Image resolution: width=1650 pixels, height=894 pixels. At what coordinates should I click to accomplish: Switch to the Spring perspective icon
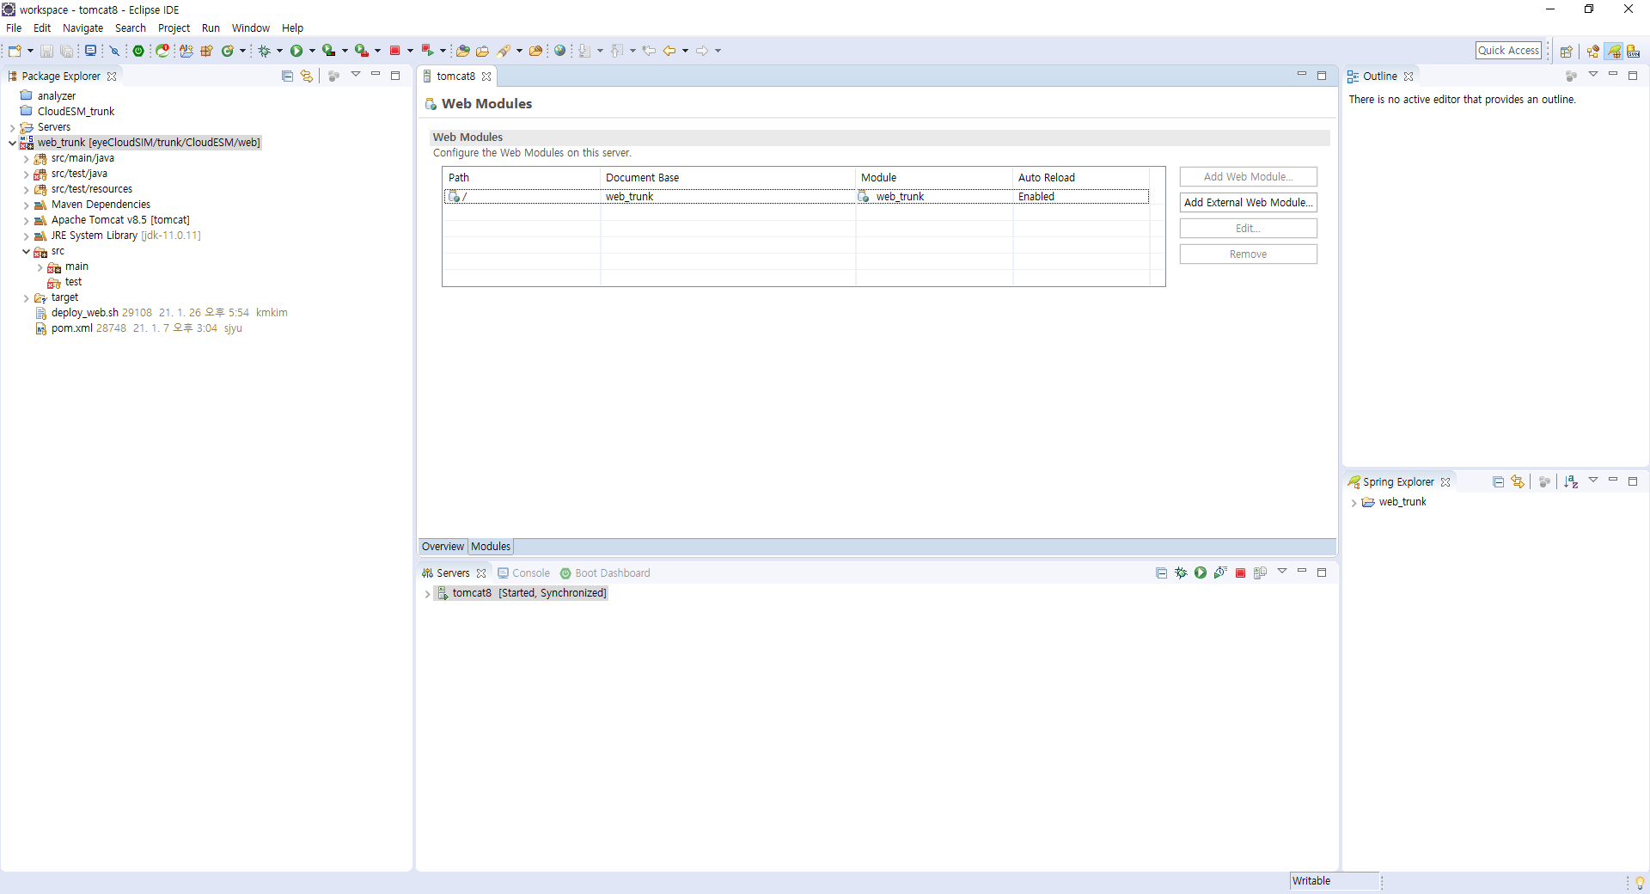[x=1615, y=52]
